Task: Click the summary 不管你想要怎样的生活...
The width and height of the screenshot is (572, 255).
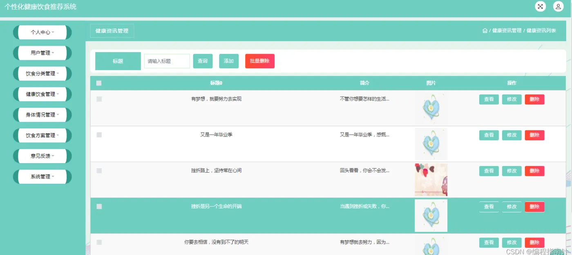Action: coord(364,99)
